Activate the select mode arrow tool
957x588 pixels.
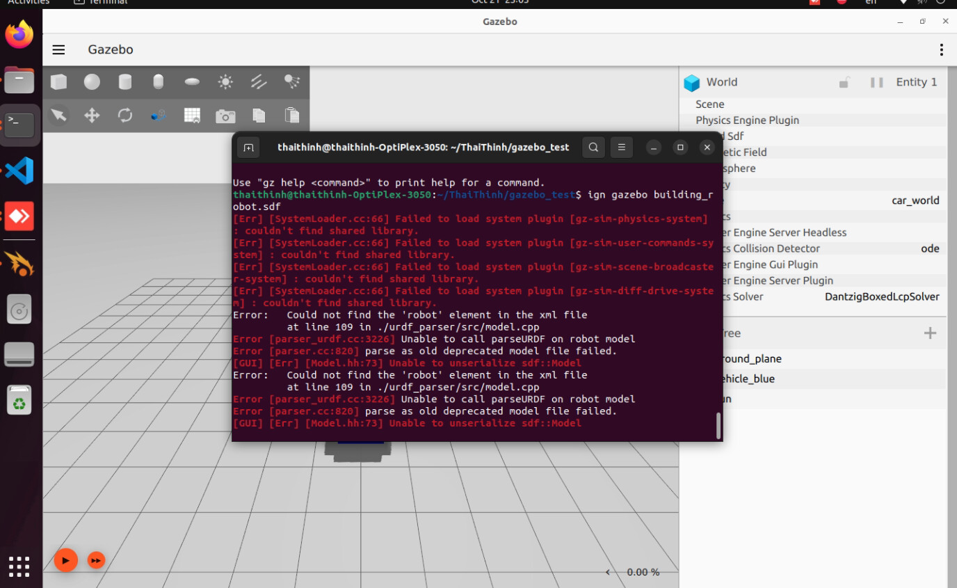tap(58, 115)
